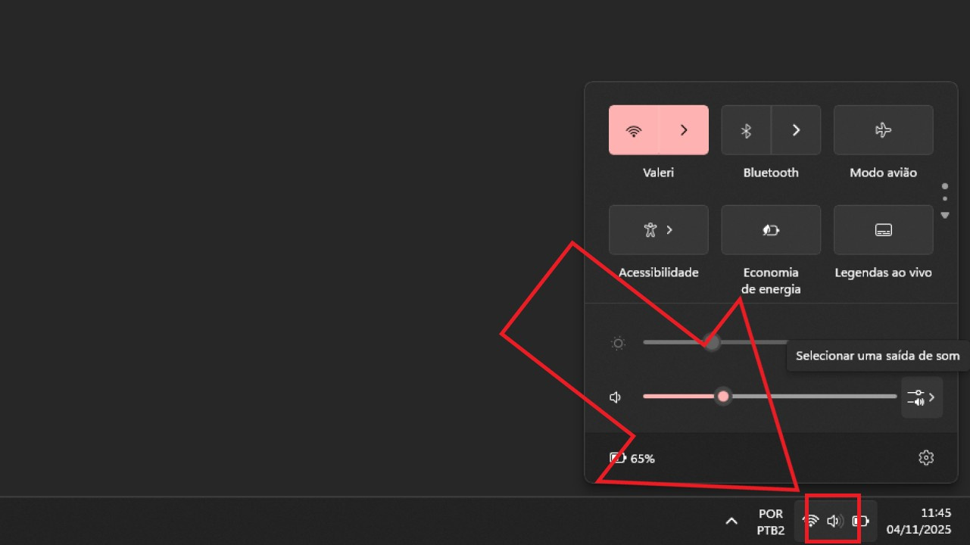Expand the Wi-Fi network list chevron
This screenshot has width=970, height=545.
(x=684, y=130)
